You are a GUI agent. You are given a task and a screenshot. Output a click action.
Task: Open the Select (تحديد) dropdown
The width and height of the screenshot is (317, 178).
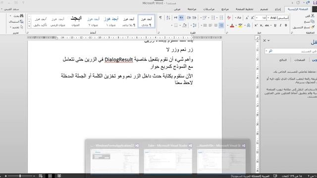[16, 27]
